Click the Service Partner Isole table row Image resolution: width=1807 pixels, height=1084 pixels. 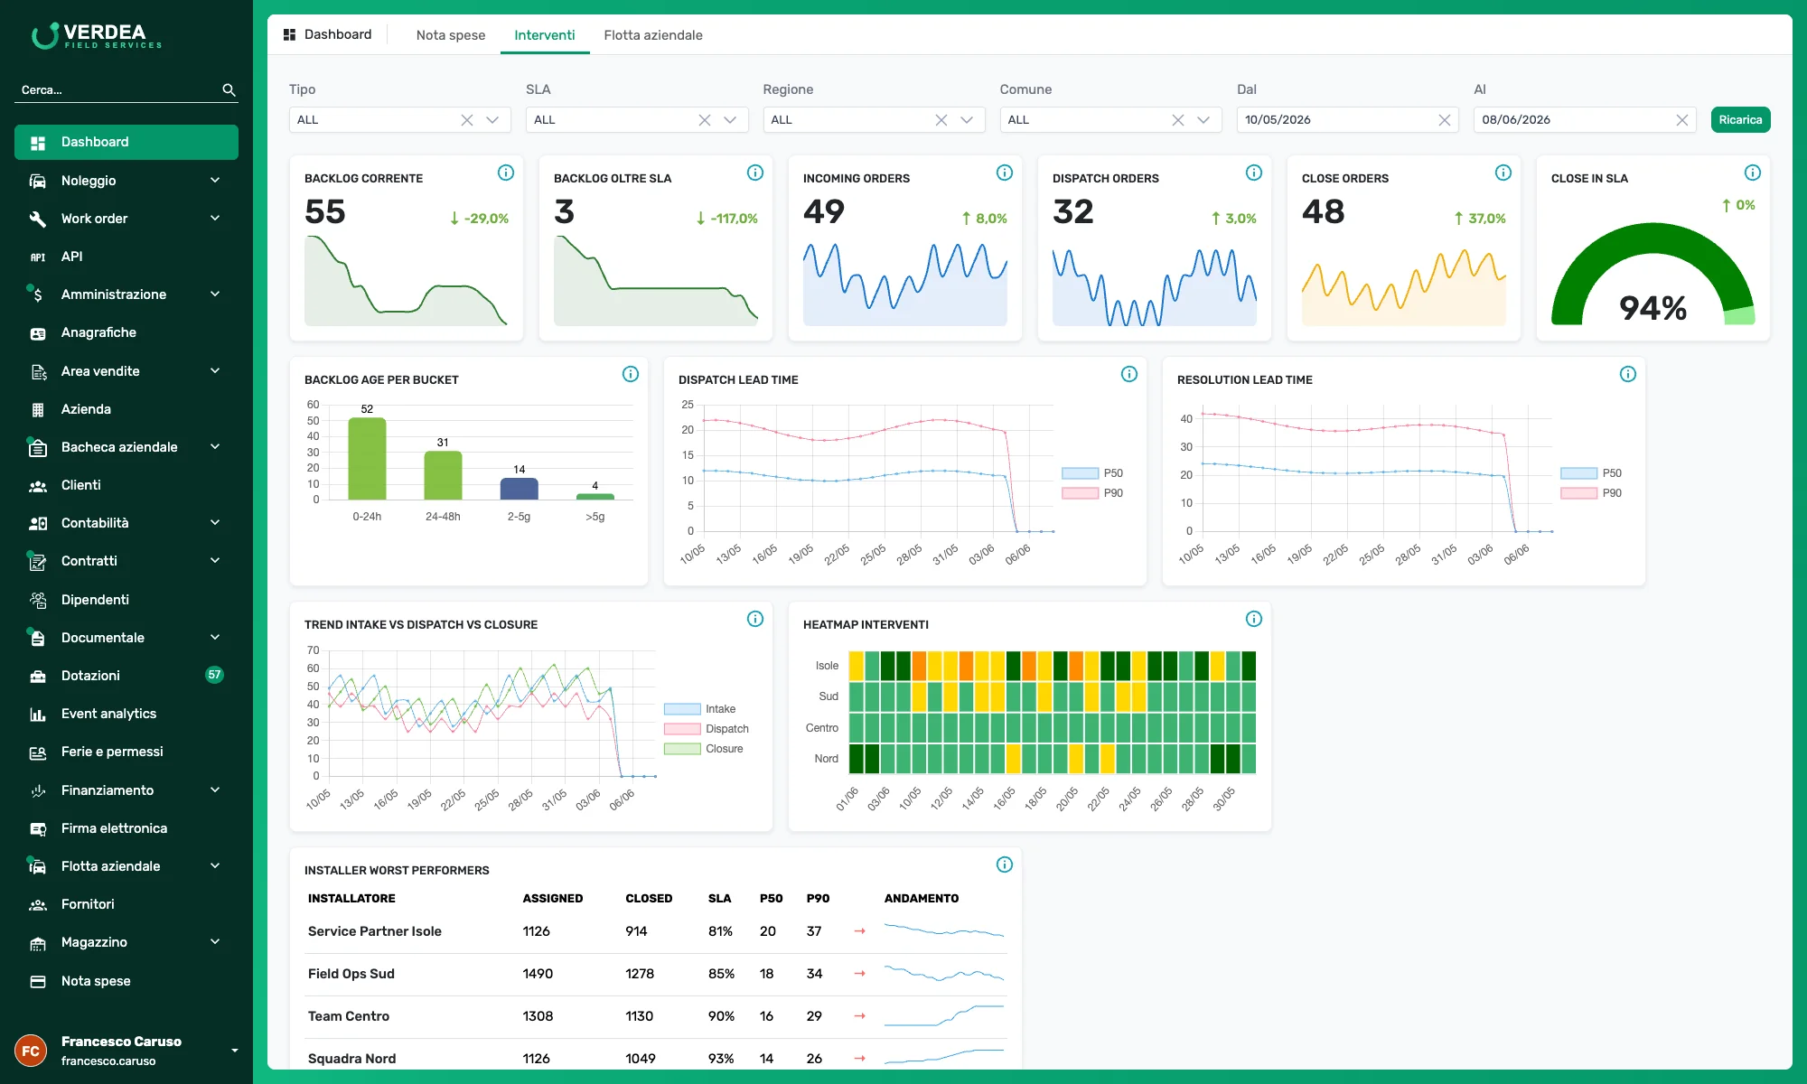click(656, 931)
